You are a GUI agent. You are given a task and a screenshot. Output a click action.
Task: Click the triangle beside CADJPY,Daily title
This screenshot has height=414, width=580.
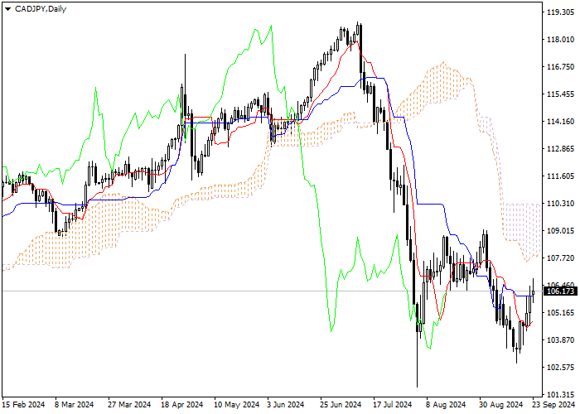[x=7, y=9]
